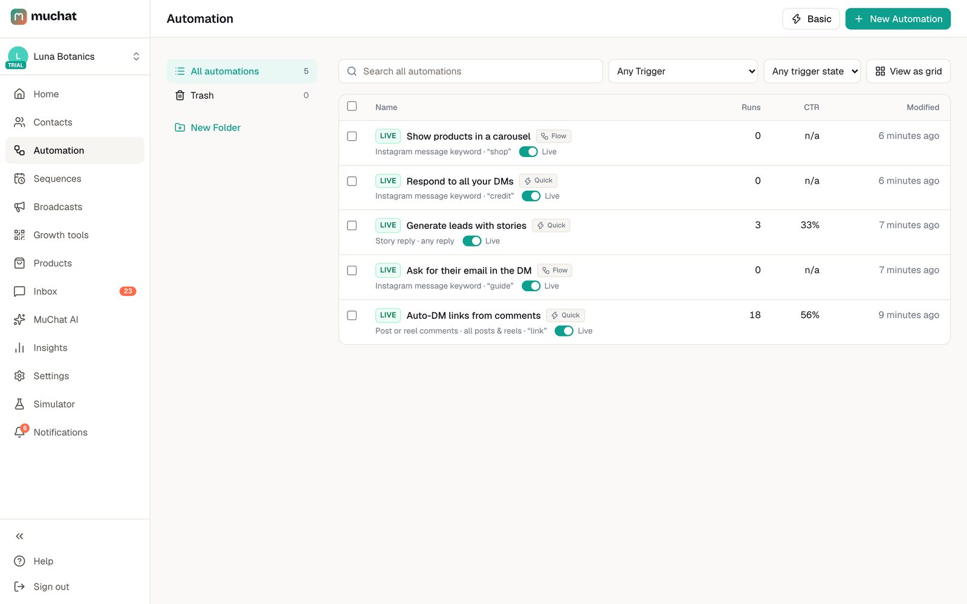The image size is (967, 604).
Task: Click the search magnifier icon
Action: pos(352,71)
